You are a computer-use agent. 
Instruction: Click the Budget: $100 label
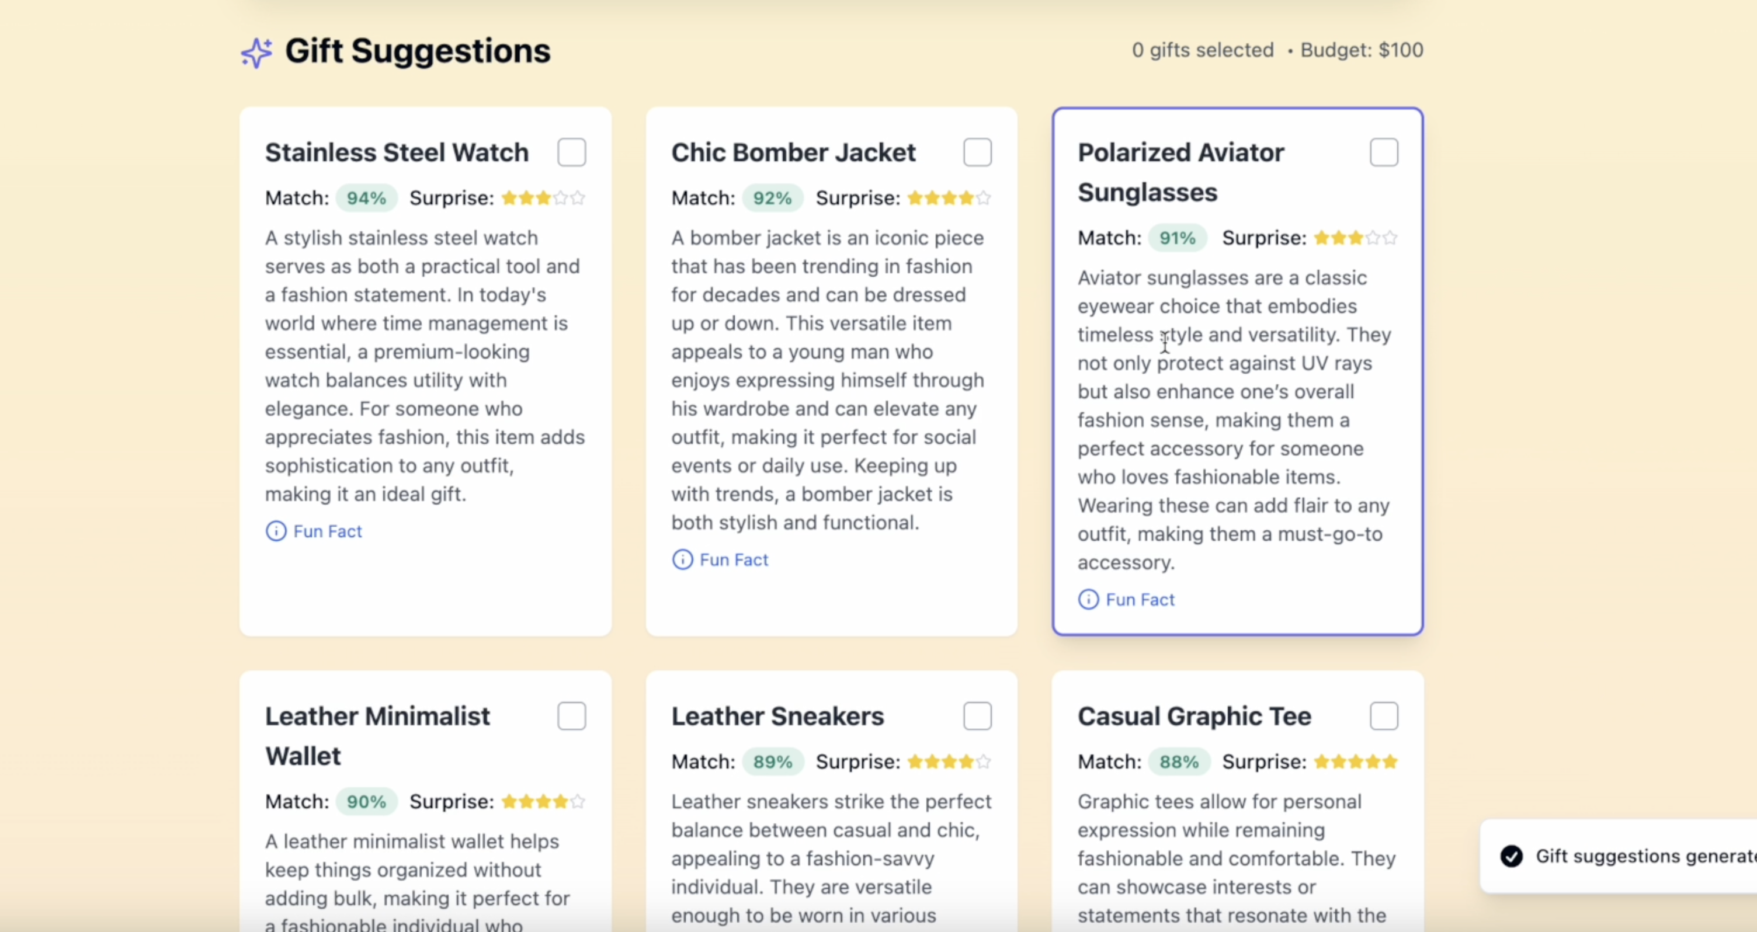coord(1362,50)
